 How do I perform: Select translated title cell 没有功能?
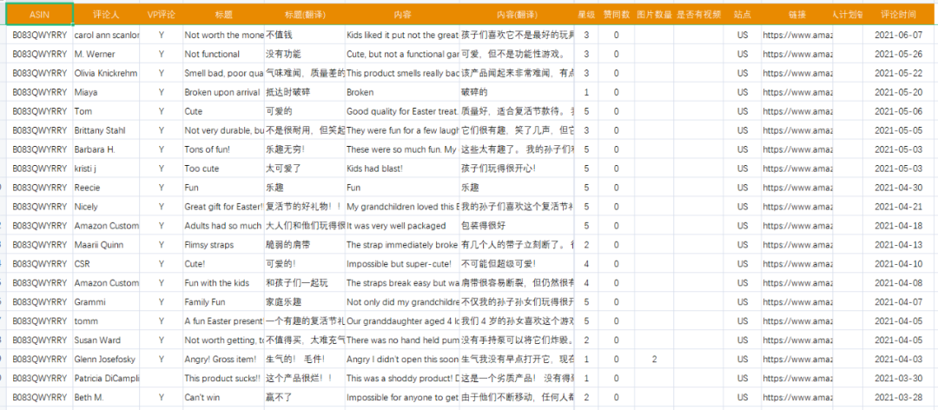coord(305,54)
